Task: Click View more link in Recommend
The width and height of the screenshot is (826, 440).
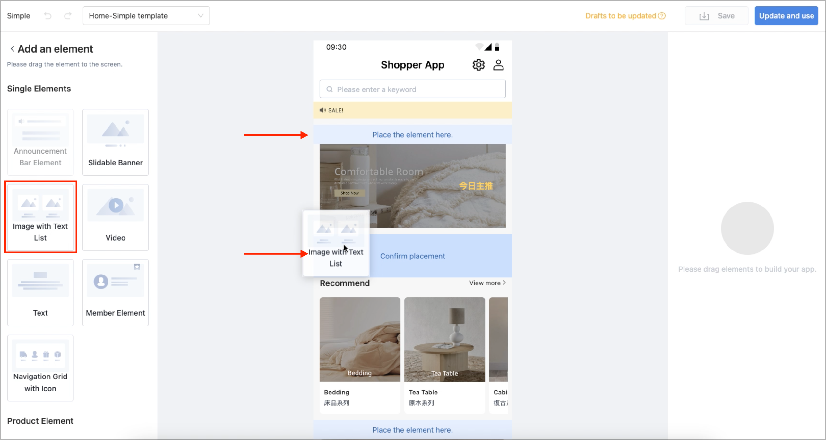Action: [x=487, y=283]
